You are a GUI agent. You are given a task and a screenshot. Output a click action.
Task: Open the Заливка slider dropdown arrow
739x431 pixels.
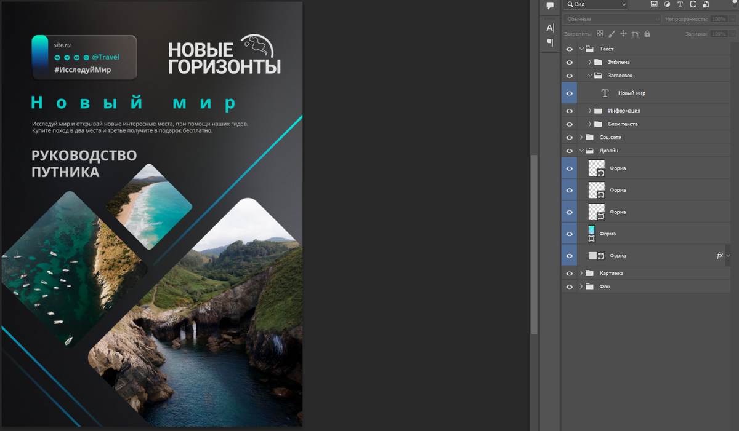click(732, 34)
